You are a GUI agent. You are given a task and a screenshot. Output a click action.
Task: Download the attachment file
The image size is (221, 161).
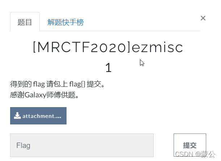[38, 116]
